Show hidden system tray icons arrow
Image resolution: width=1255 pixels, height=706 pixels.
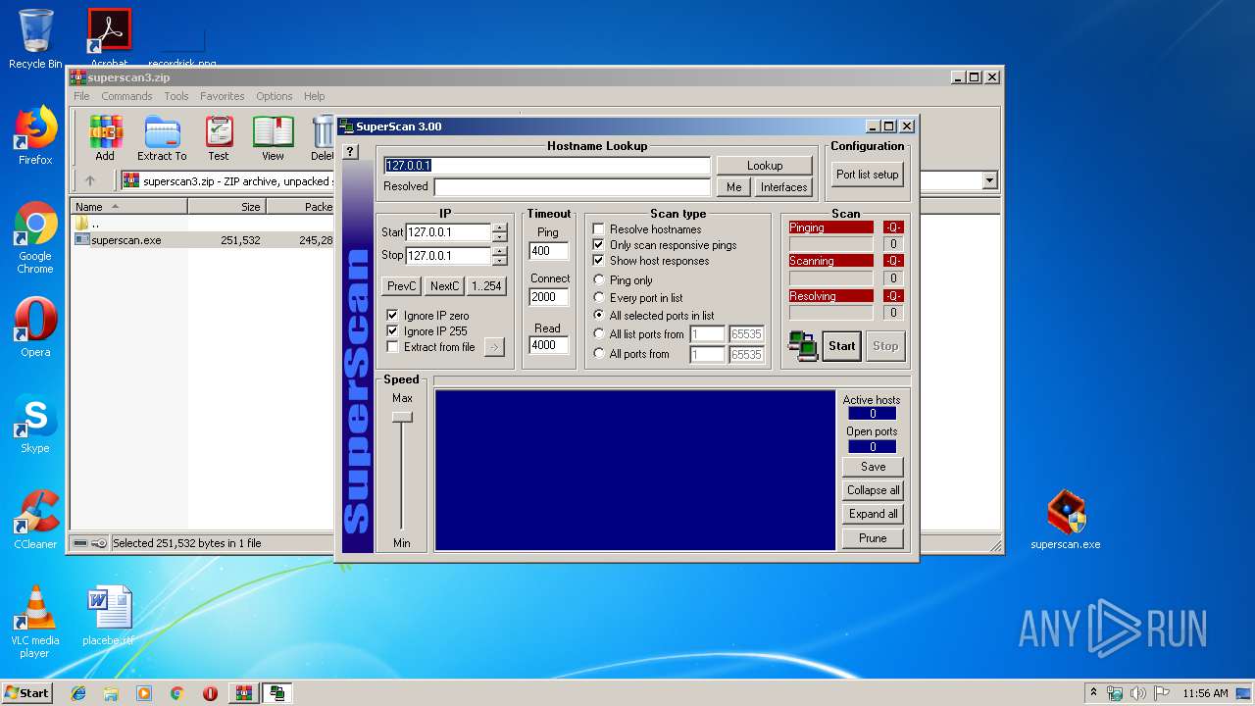1092,693
